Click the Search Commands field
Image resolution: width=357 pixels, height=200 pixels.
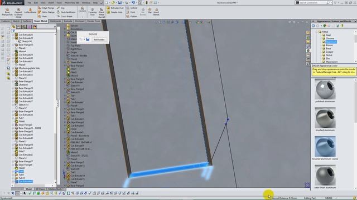click(x=313, y=3)
